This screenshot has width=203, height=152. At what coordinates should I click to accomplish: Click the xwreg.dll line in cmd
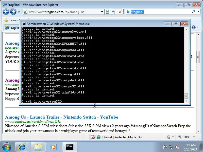(51, 74)
